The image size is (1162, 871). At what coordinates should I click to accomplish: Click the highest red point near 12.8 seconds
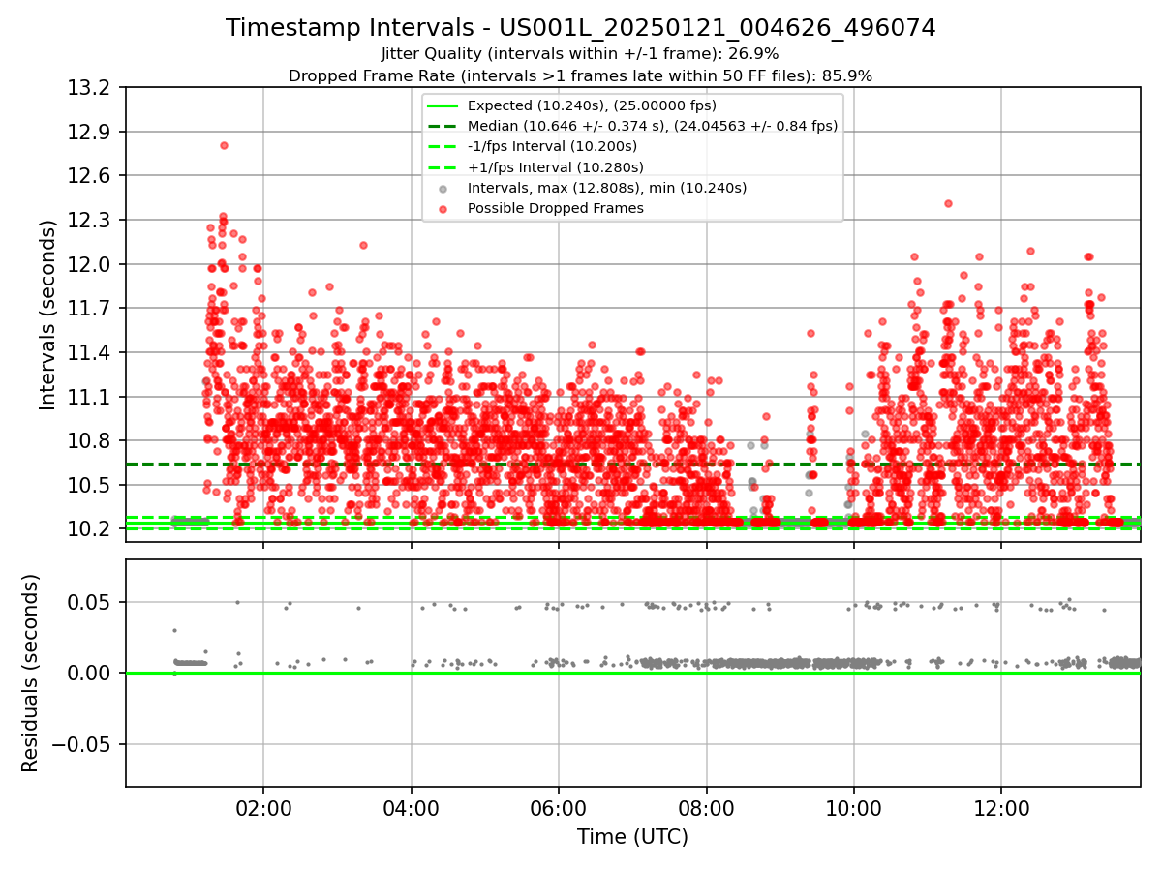(224, 145)
